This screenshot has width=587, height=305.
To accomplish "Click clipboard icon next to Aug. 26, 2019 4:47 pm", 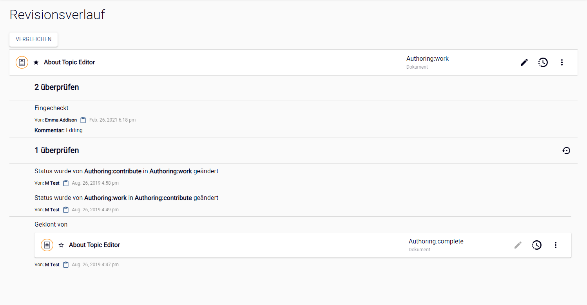I will tap(66, 265).
